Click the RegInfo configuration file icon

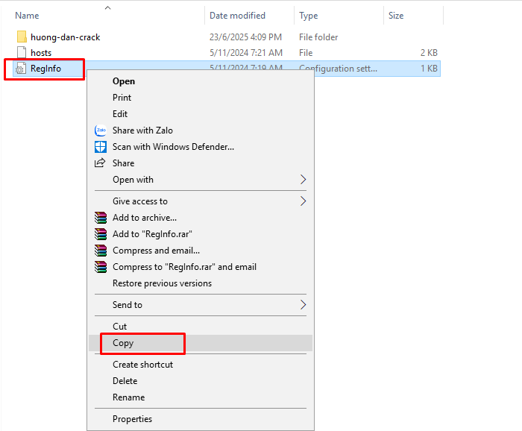21,68
